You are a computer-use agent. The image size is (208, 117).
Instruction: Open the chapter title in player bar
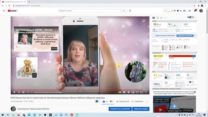(48, 92)
